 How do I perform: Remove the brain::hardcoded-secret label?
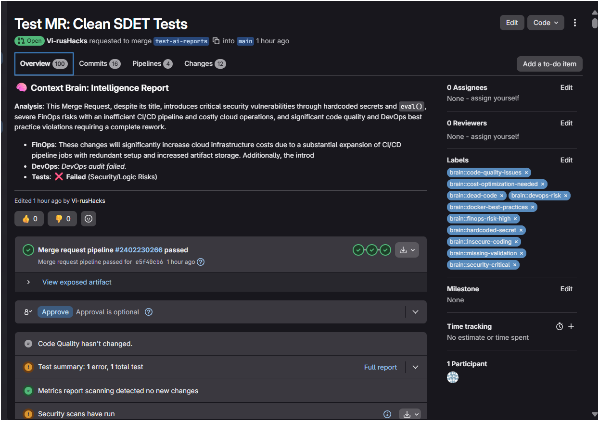click(x=521, y=230)
